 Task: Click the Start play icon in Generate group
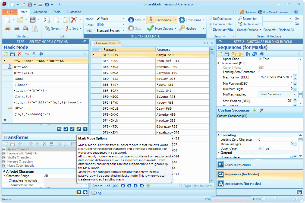[131, 20]
